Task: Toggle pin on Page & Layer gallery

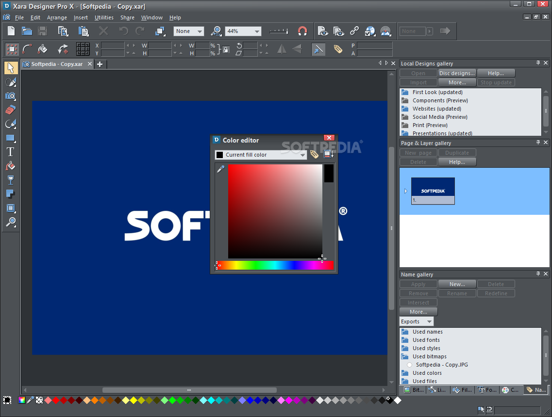Action: coord(538,143)
